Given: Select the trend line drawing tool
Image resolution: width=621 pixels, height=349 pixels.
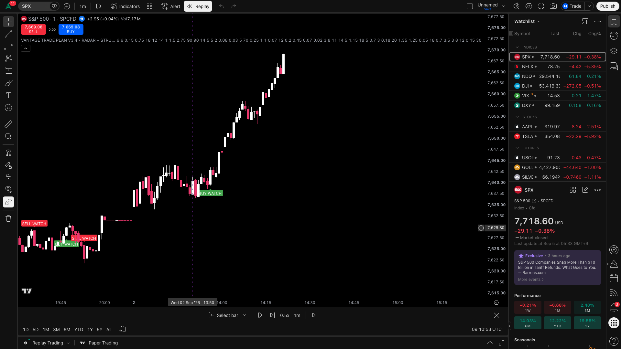Looking at the screenshot, I should coord(8,34).
